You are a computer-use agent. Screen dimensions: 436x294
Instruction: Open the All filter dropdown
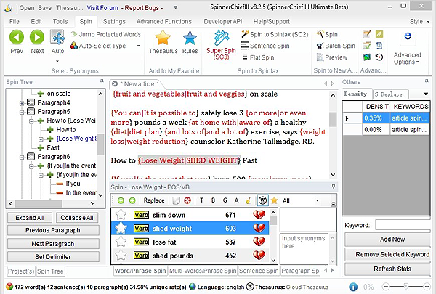[x=317, y=200]
